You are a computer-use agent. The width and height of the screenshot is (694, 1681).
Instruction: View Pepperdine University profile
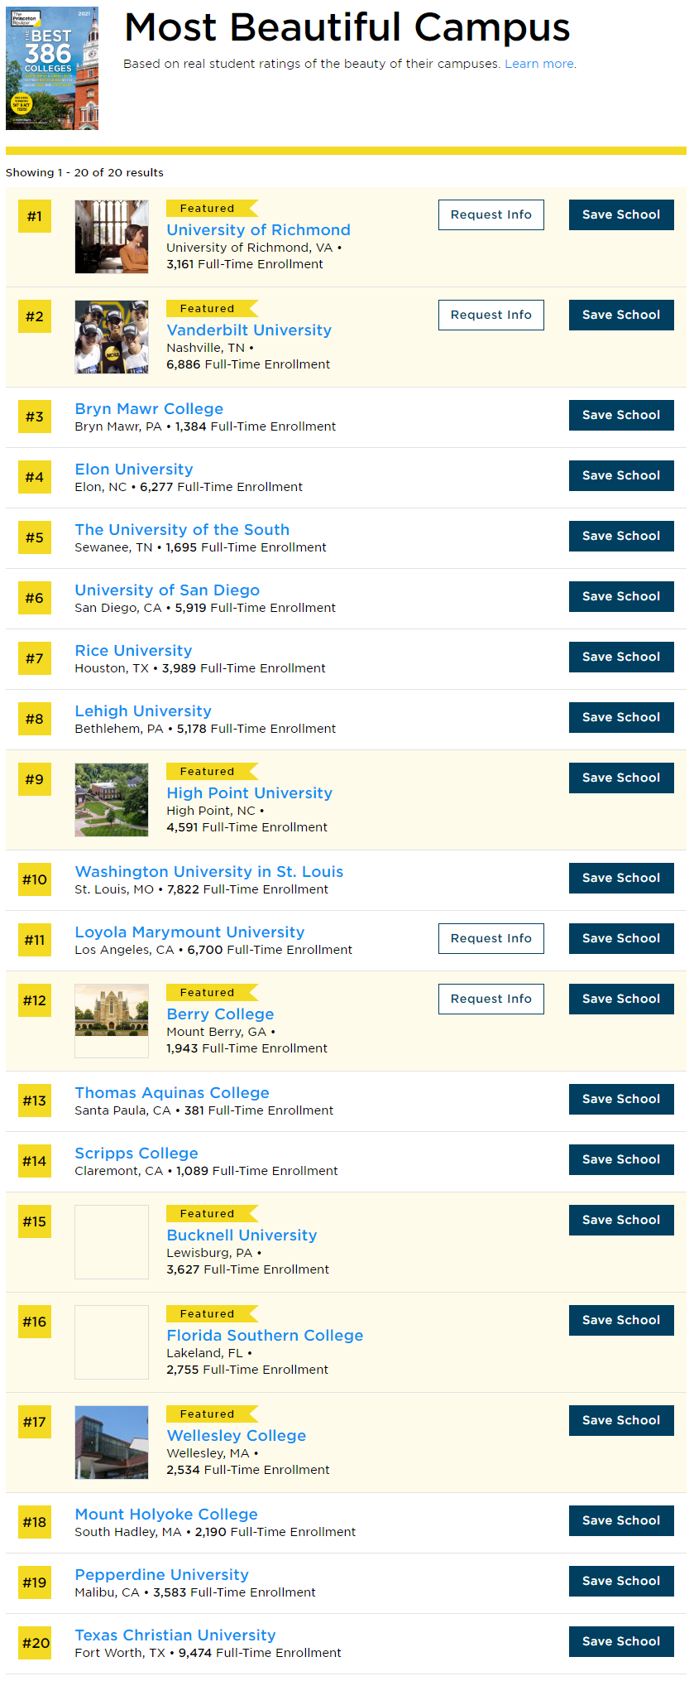(161, 1575)
